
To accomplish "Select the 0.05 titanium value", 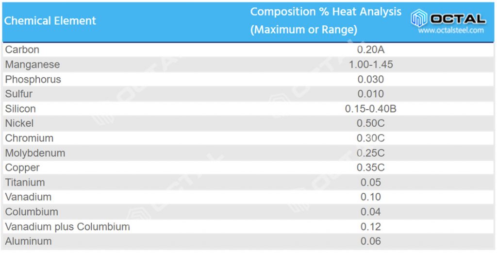I will coord(371,183).
